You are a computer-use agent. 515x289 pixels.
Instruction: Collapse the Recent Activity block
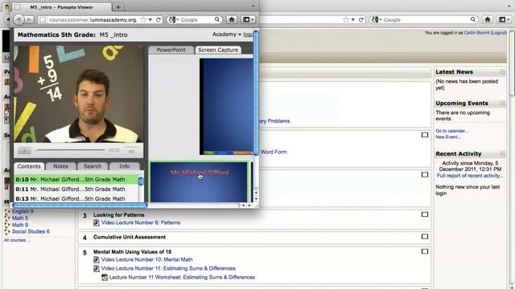[502, 153]
